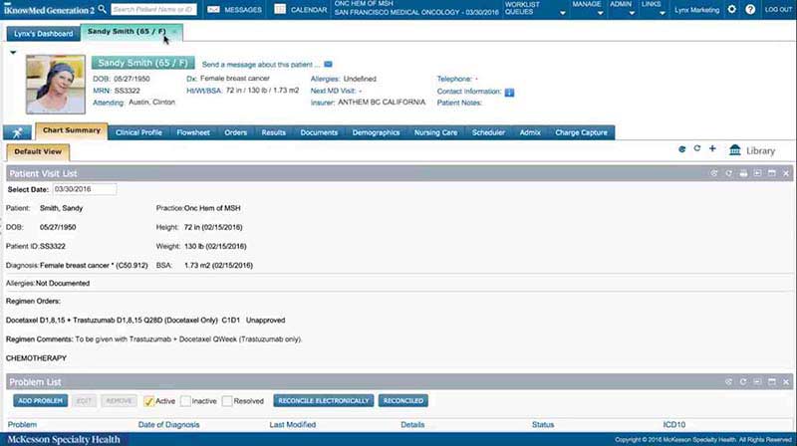Select the Chart Summary tab
This screenshot has width=797, height=446.
click(x=72, y=131)
